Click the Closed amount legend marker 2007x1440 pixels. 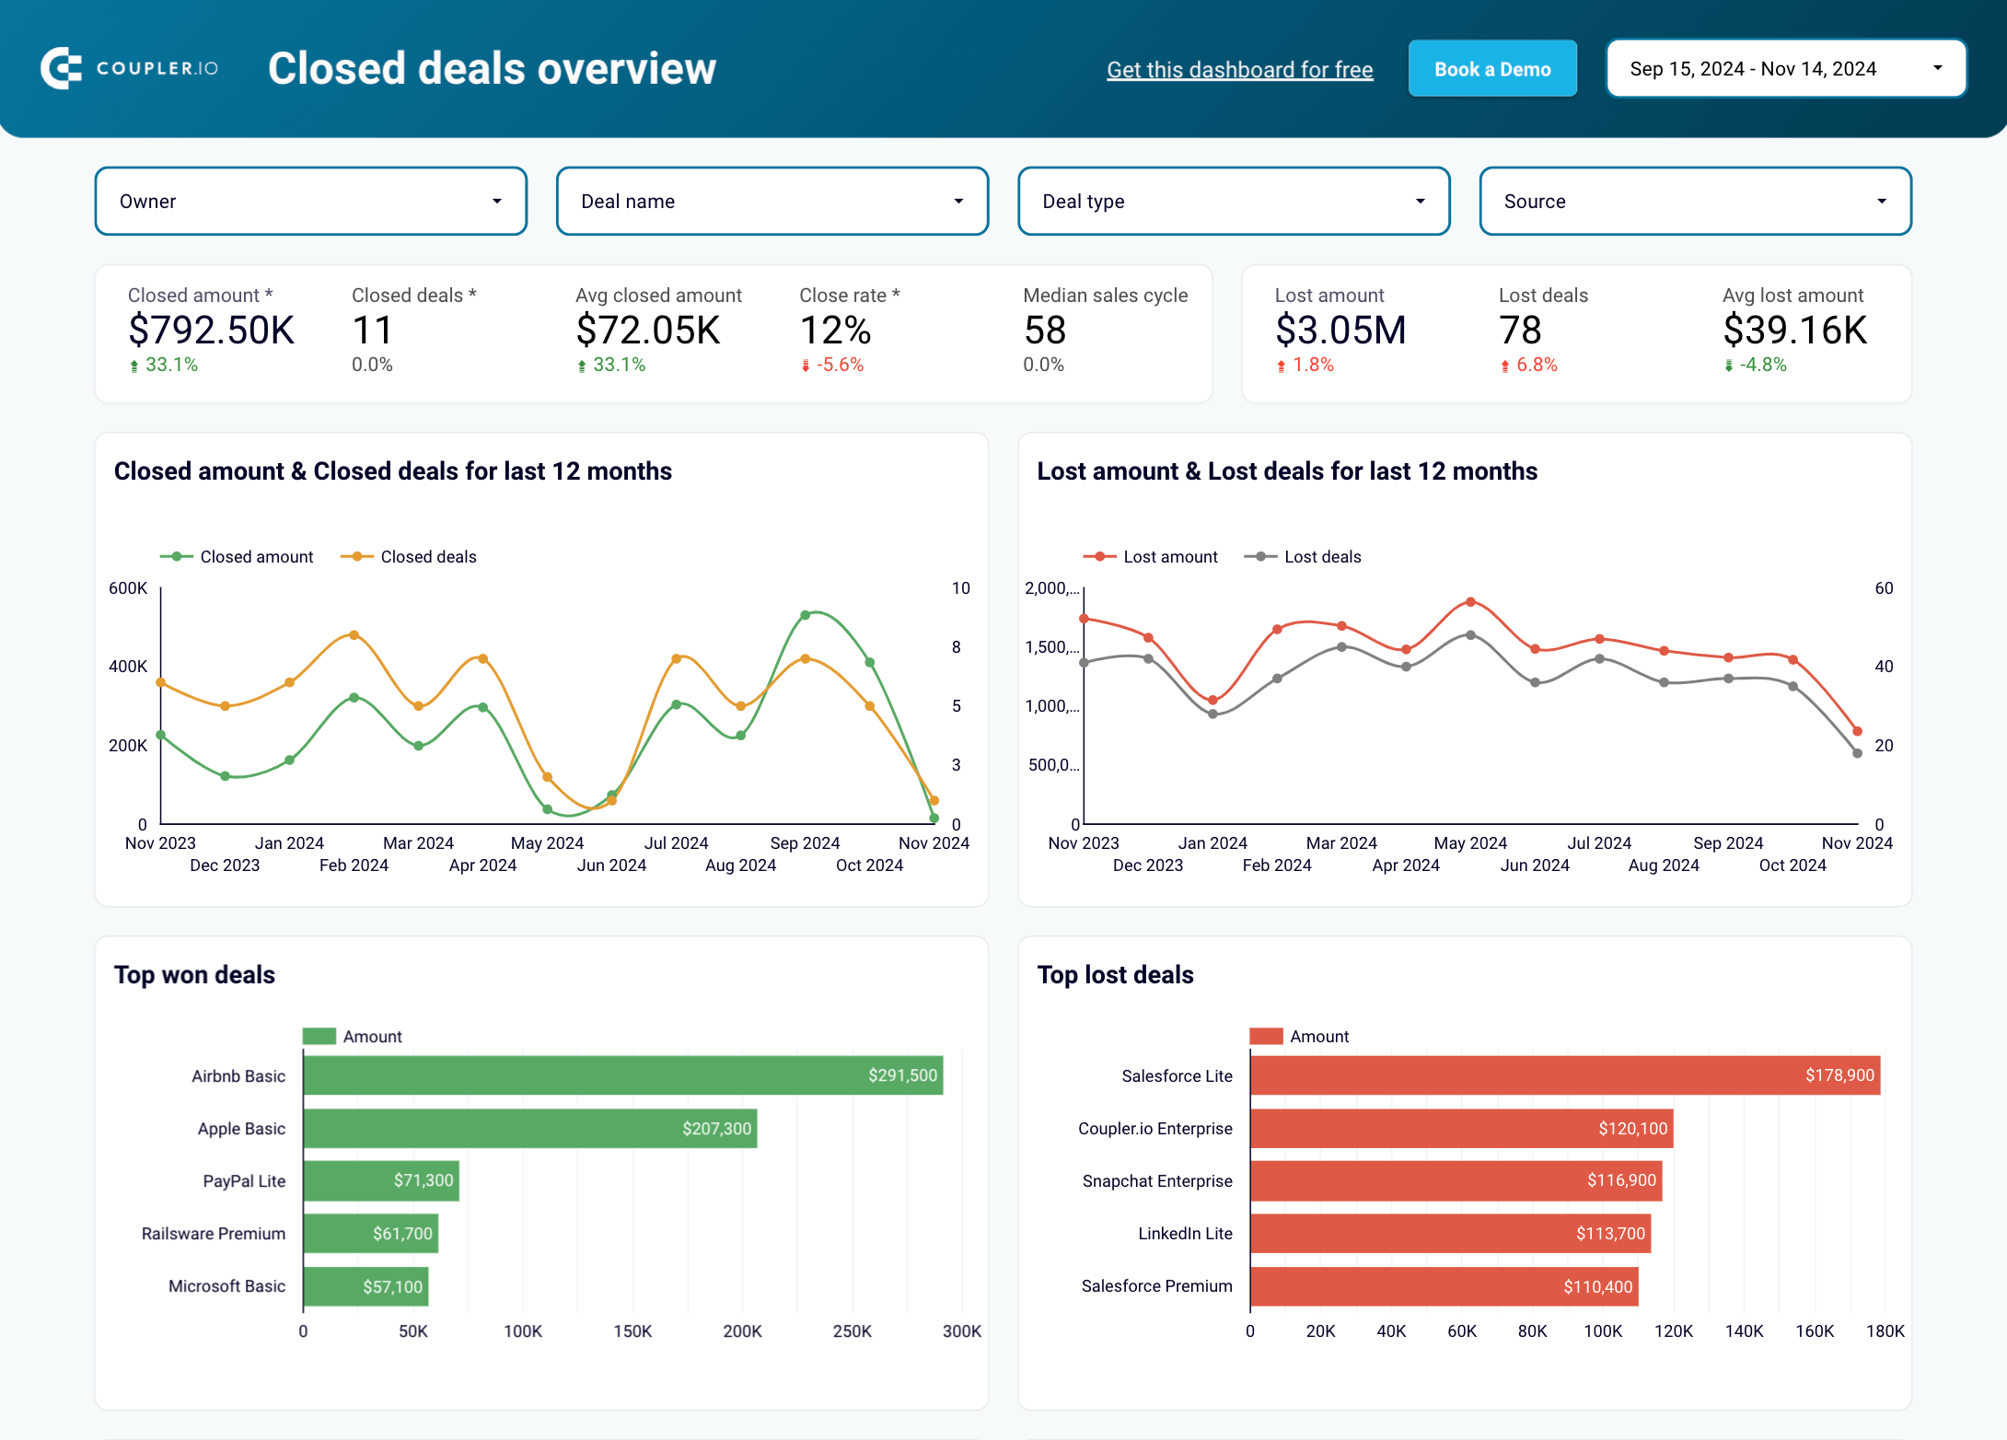coord(176,556)
